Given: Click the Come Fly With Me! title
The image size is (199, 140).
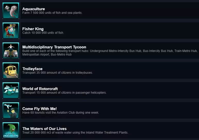Looking at the screenshot, I should 40,109.
